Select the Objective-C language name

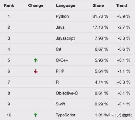point(67,93)
